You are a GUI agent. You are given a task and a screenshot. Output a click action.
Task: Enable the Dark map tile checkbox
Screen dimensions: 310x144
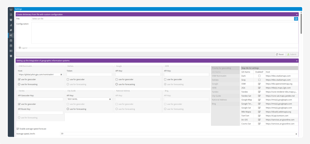point(259,76)
